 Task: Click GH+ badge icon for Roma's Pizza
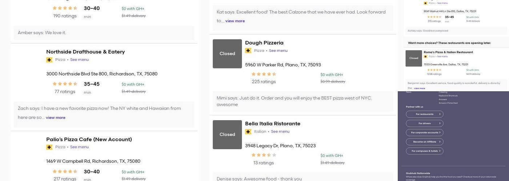coord(425,56)
